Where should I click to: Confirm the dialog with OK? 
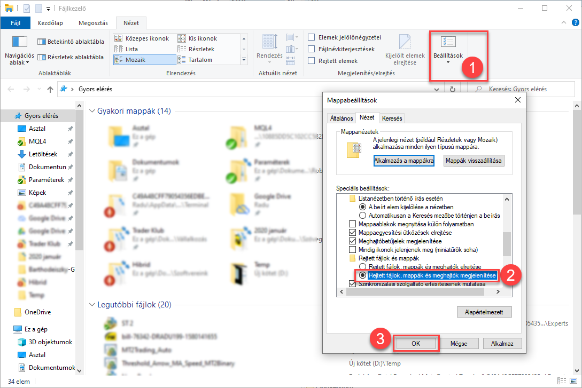tap(416, 344)
